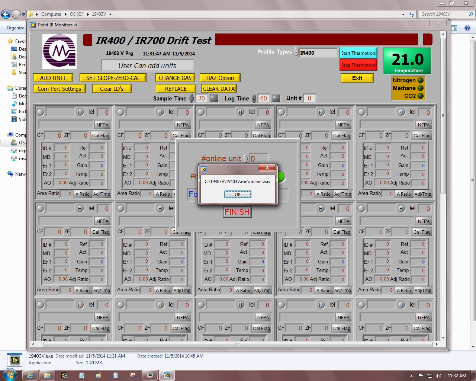Open Com Port Settings

tap(59, 89)
